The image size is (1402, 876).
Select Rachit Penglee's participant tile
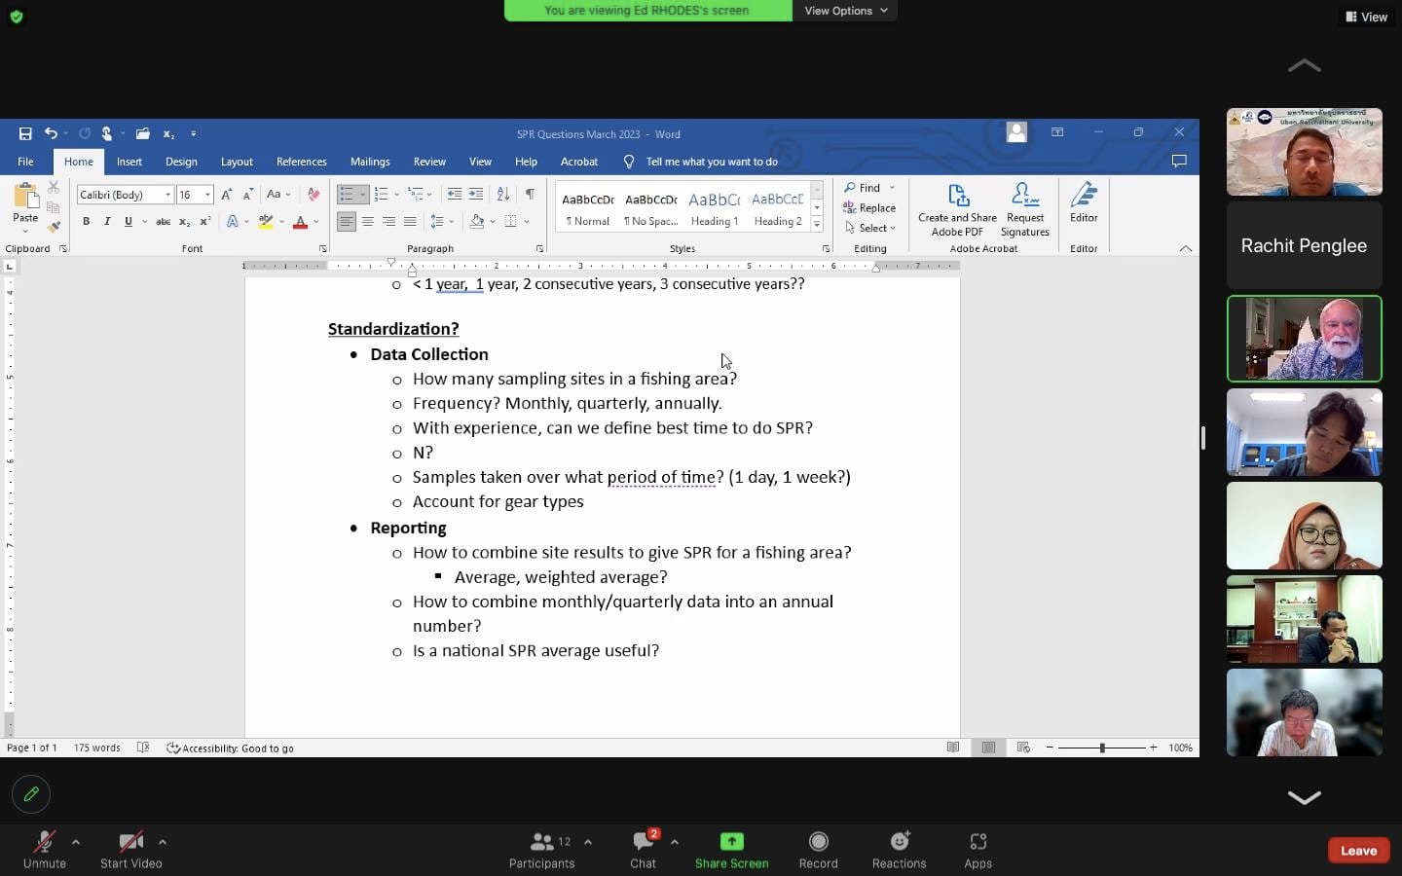[1304, 246]
